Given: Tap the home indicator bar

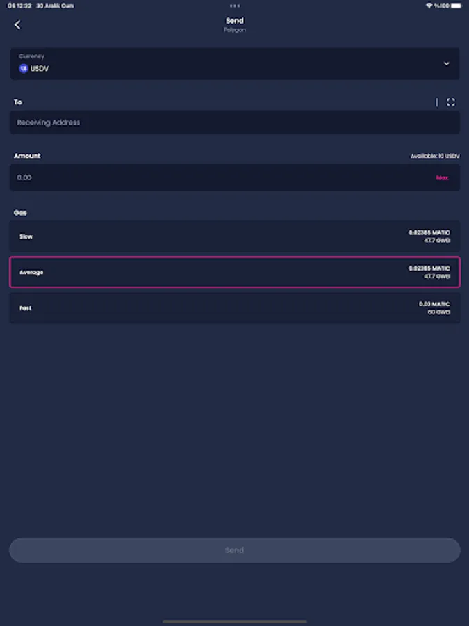Looking at the screenshot, I should coord(235,621).
